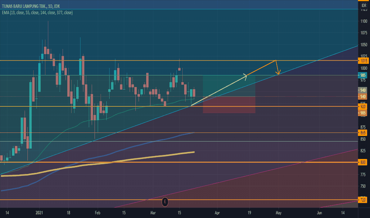
Task: Click the TUNAS BARU LAMPUNG TBK. symbol title
Action: [31, 6]
